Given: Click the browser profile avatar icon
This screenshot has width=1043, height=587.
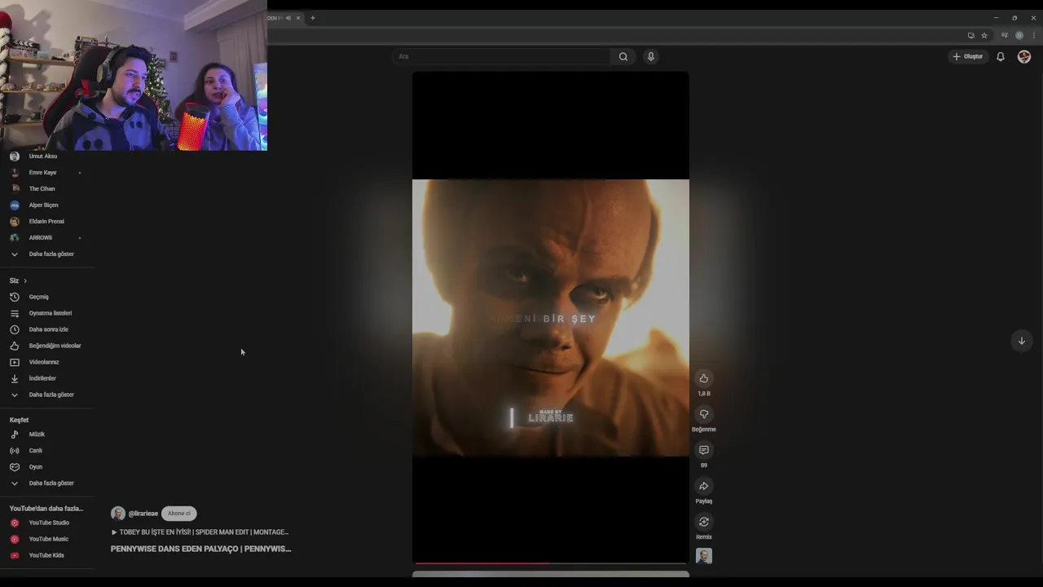Looking at the screenshot, I should coord(1019,35).
